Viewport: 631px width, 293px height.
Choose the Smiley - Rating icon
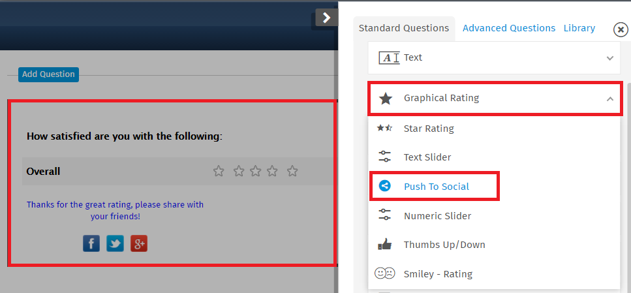point(385,273)
